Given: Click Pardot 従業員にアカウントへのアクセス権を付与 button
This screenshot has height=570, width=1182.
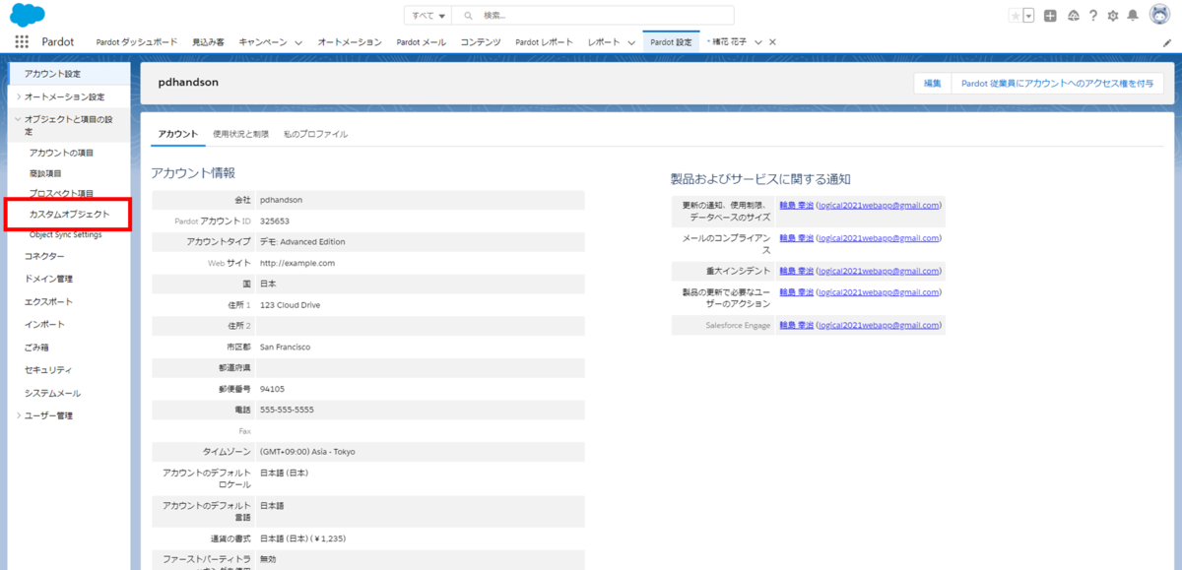Looking at the screenshot, I should point(1057,83).
